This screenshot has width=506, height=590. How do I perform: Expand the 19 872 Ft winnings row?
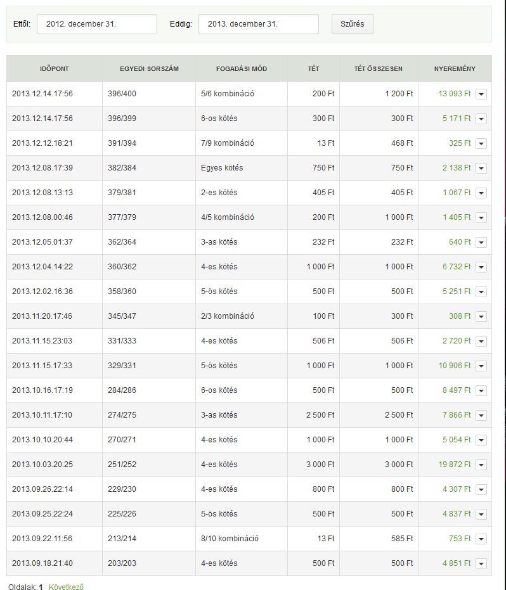(x=481, y=465)
